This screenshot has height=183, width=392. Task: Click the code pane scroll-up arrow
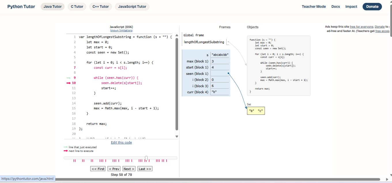pyautogui.click(x=177, y=36)
